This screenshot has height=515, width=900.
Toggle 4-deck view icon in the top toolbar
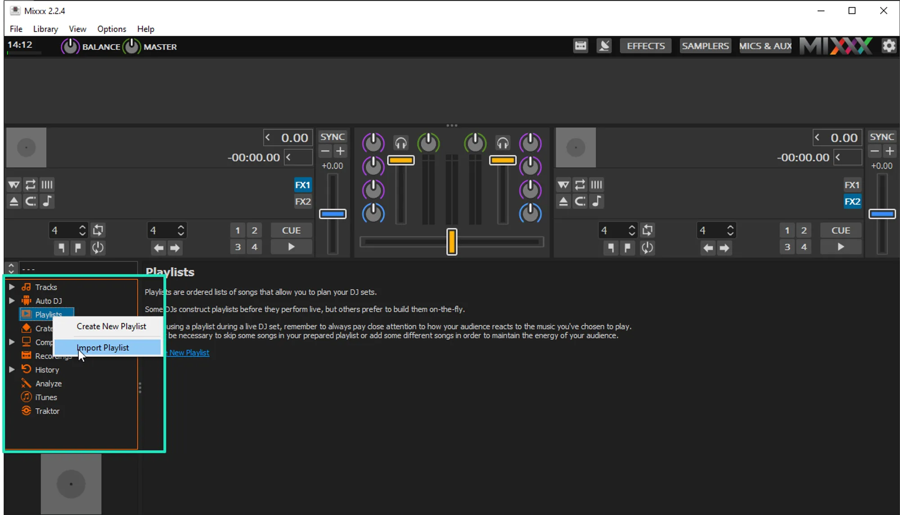[580, 46]
